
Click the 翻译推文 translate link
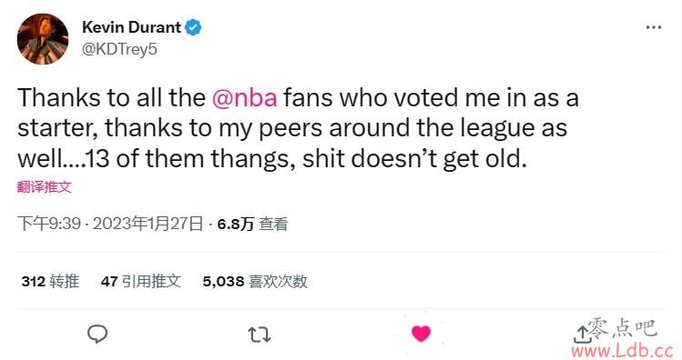[x=44, y=186]
